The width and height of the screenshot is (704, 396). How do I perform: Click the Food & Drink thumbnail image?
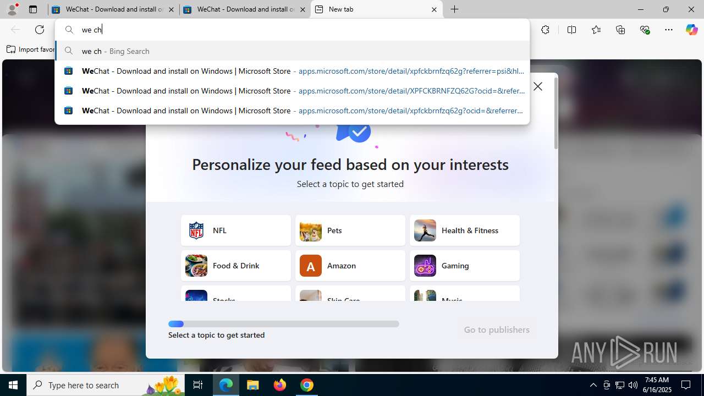tap(196, 266)
